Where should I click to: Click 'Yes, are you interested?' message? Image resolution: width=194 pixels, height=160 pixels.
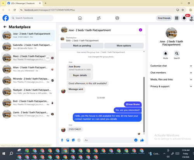128,110
